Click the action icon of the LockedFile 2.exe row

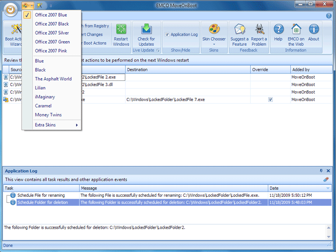6,77
